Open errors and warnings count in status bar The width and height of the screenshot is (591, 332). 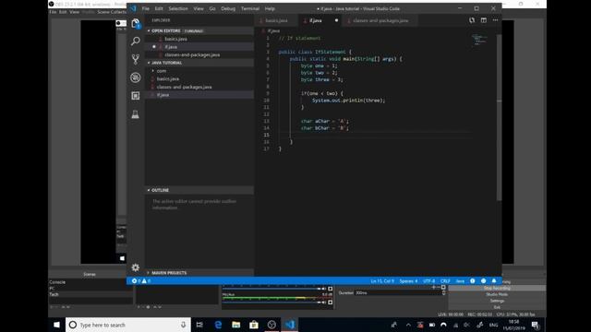[141, 280]
